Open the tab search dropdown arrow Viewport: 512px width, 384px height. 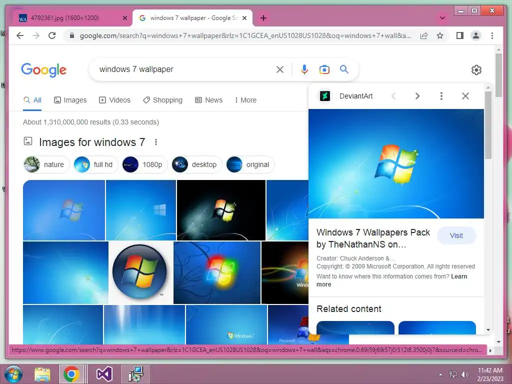pyautogui.click(x=442, y=18)
